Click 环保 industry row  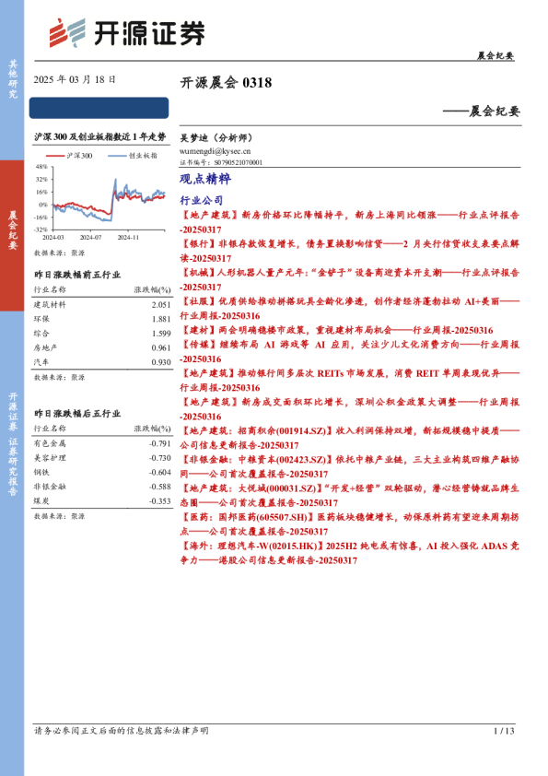pyautogui.click(x=102, y=319)
